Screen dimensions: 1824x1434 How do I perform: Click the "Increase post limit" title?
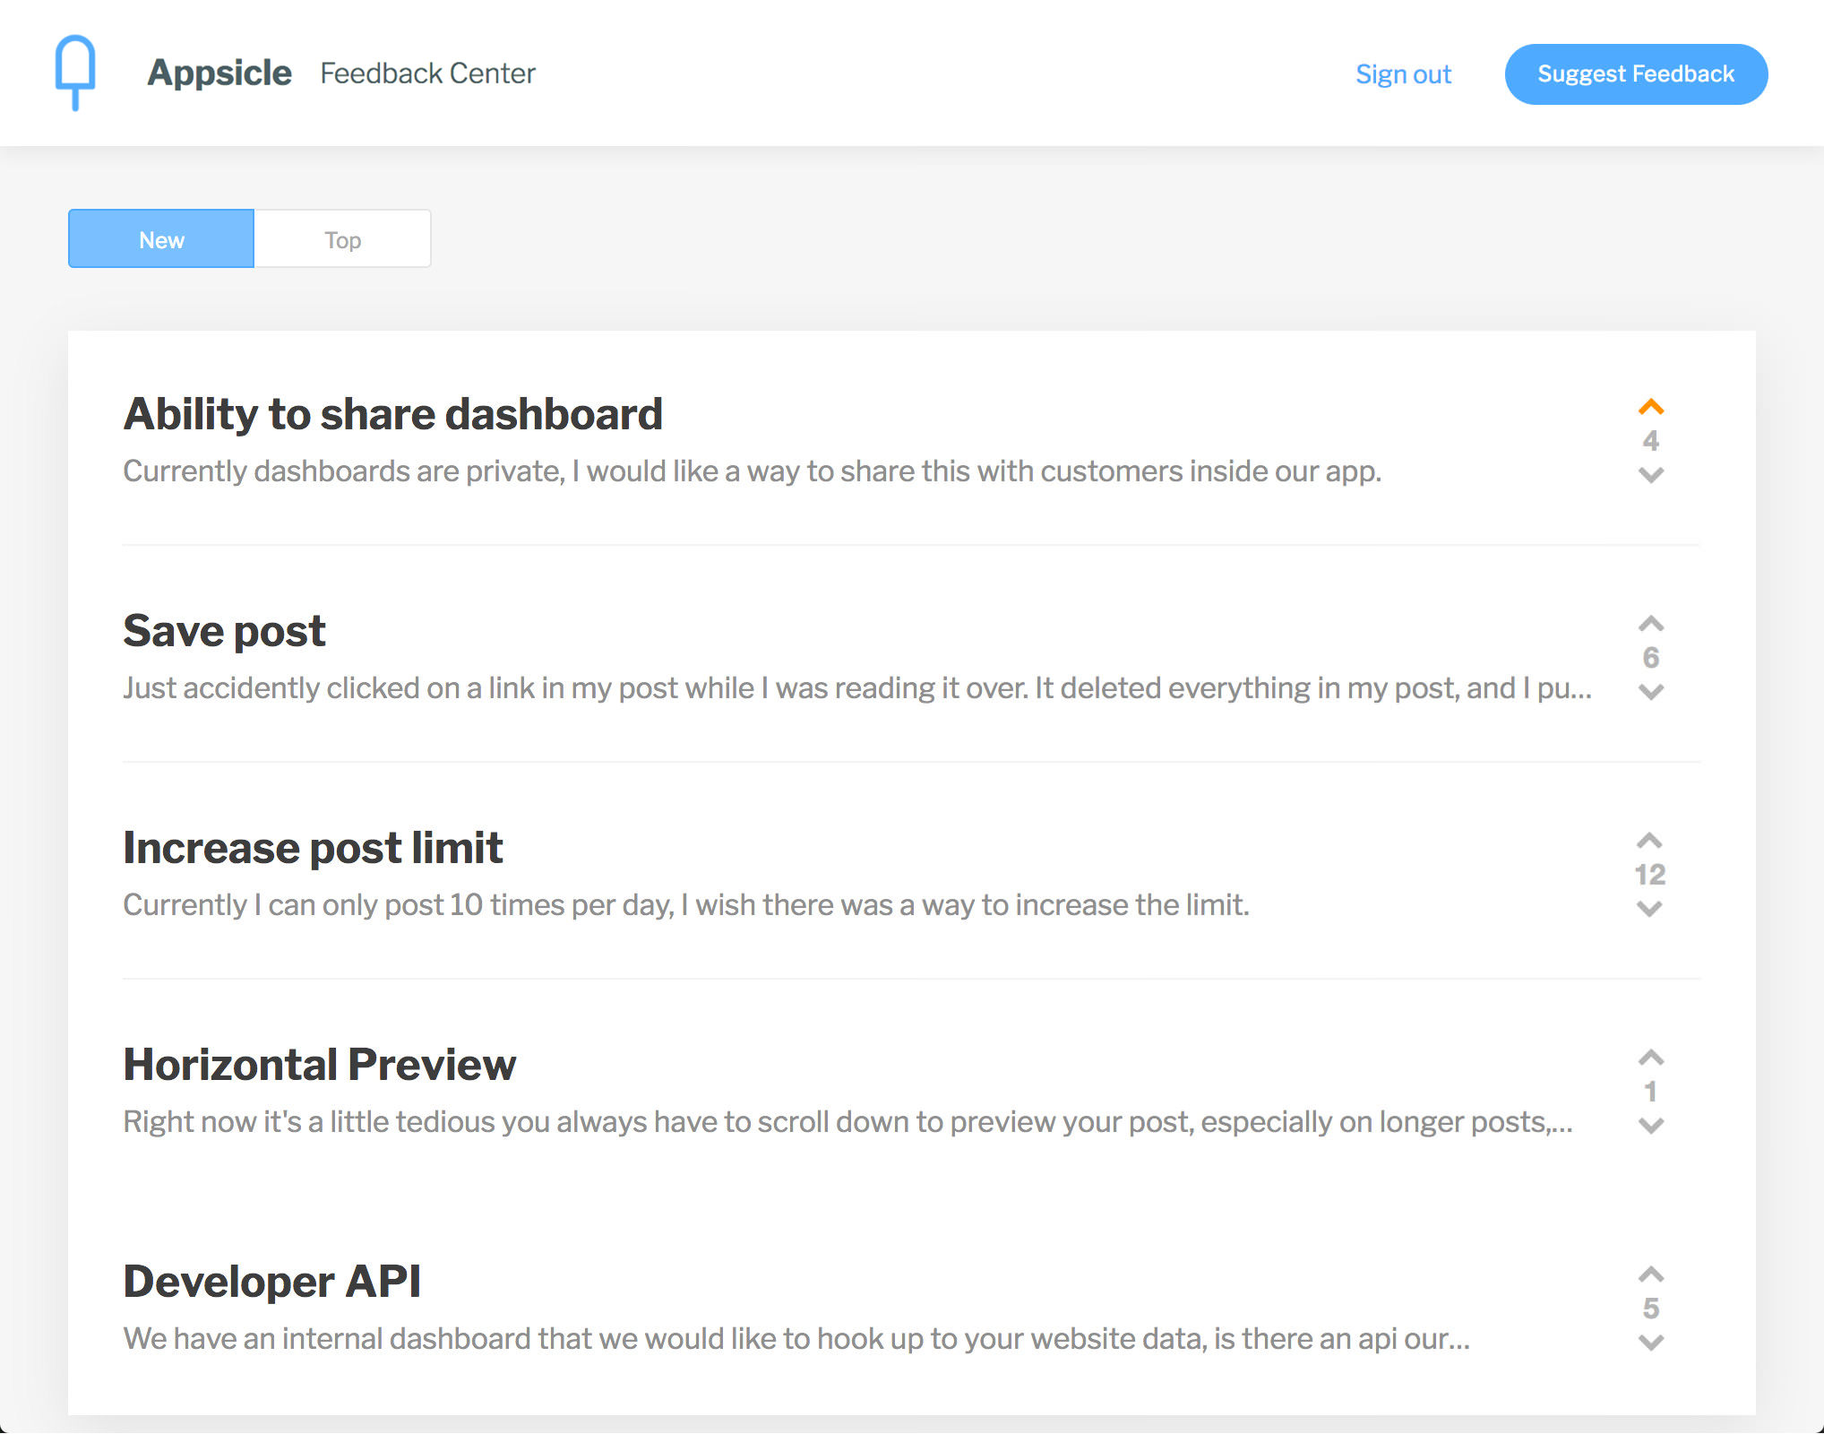tap(313, 846)
